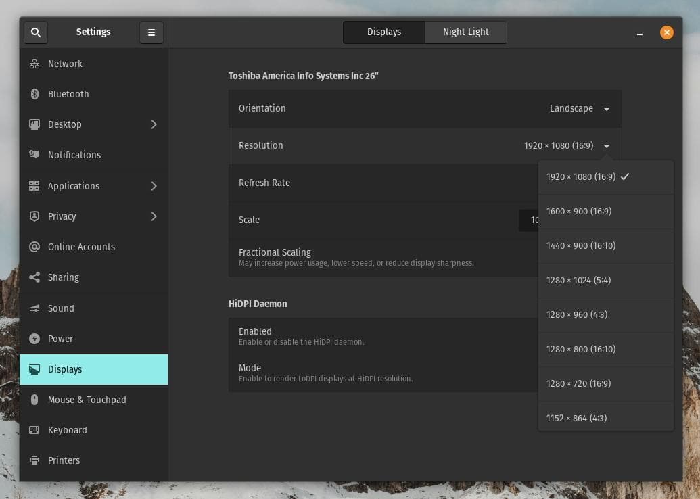700x499 pixels.
Task: Open the hamburger menu in the Settings header
Action: (151, 32)
